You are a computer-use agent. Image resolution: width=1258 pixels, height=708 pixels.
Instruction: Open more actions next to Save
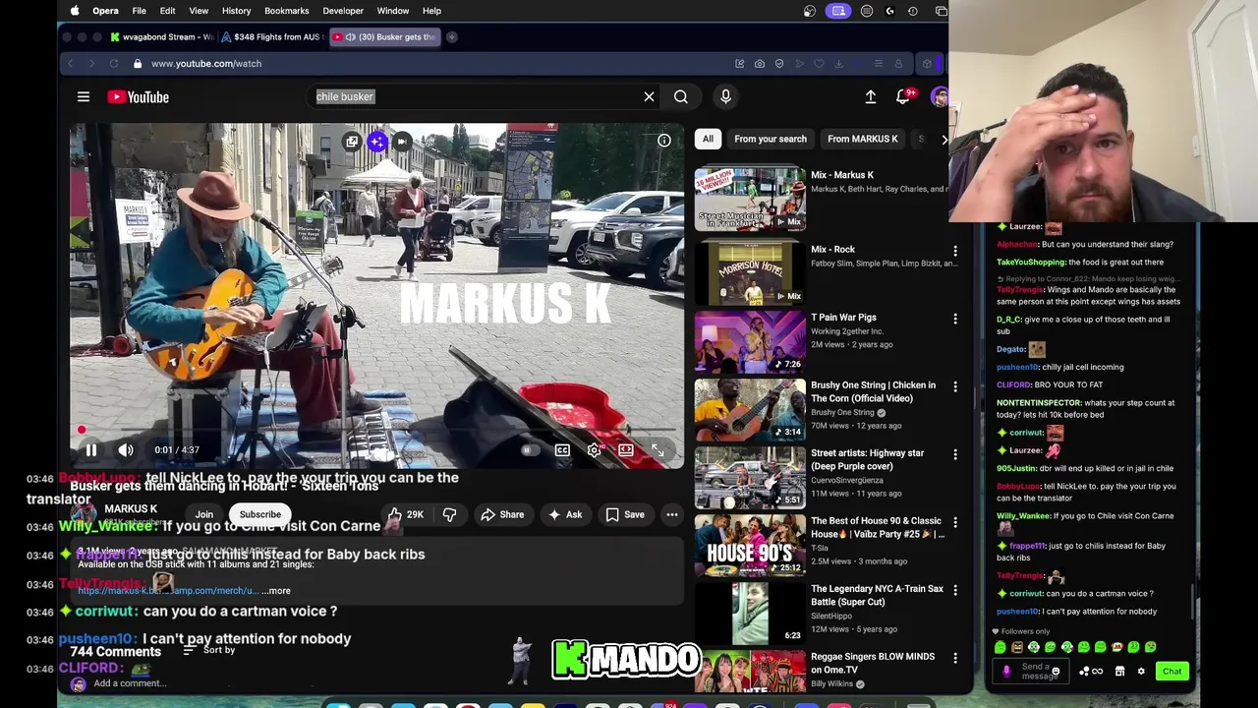672,514
